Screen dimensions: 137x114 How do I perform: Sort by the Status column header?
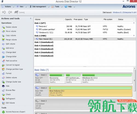pyautogui.click(x=125, y=20)
